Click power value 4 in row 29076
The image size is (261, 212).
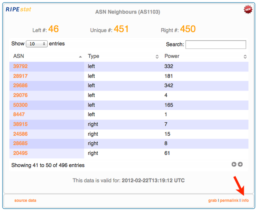pos(166,95)
